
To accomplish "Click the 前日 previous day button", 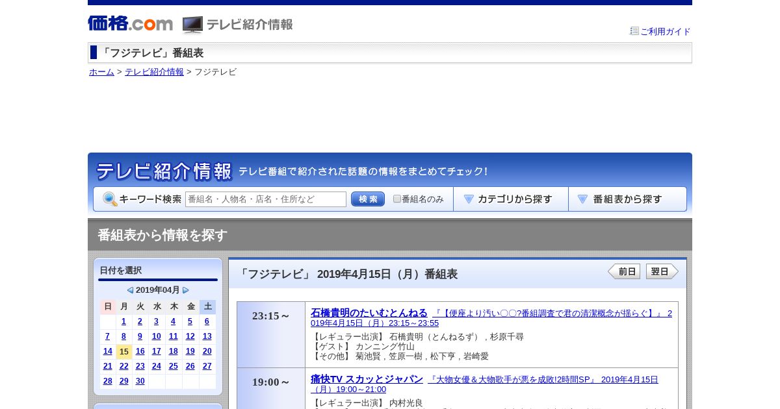I will 624,271.
